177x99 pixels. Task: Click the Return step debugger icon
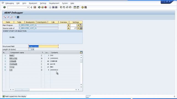point(11,17)
